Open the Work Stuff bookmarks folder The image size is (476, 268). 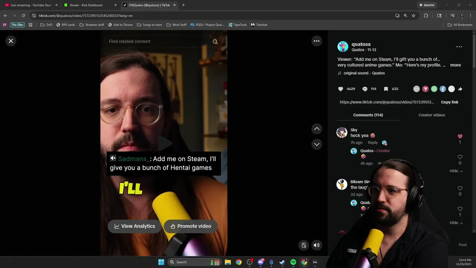coord(176,25)
